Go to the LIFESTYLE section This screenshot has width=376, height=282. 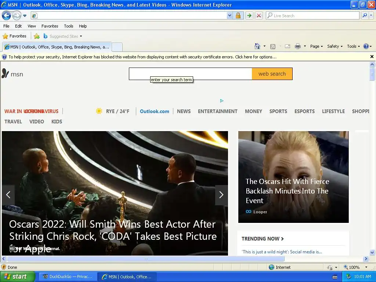333,111
